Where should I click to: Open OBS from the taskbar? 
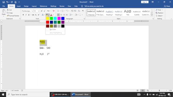tap(60, 95)
